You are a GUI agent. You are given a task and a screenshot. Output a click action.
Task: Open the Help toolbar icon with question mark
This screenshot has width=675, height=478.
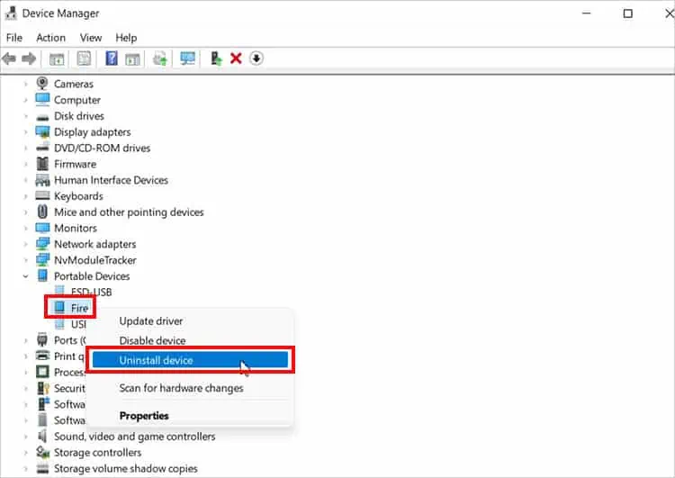(x=112, y=59)
